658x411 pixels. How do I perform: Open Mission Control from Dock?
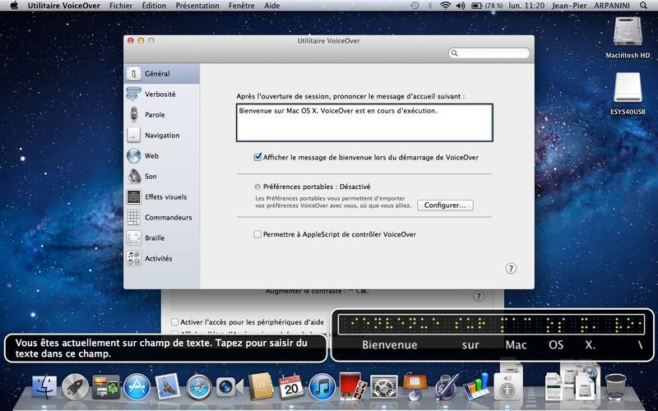tap(106, 386)
